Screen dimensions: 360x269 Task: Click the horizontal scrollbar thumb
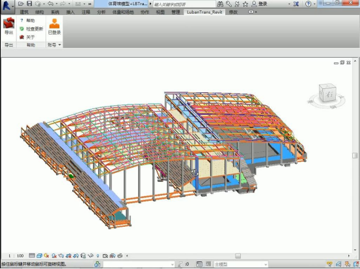click(238, 256)
